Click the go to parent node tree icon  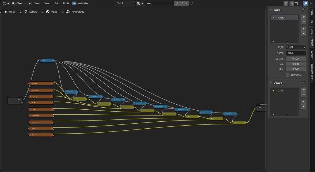286,3
